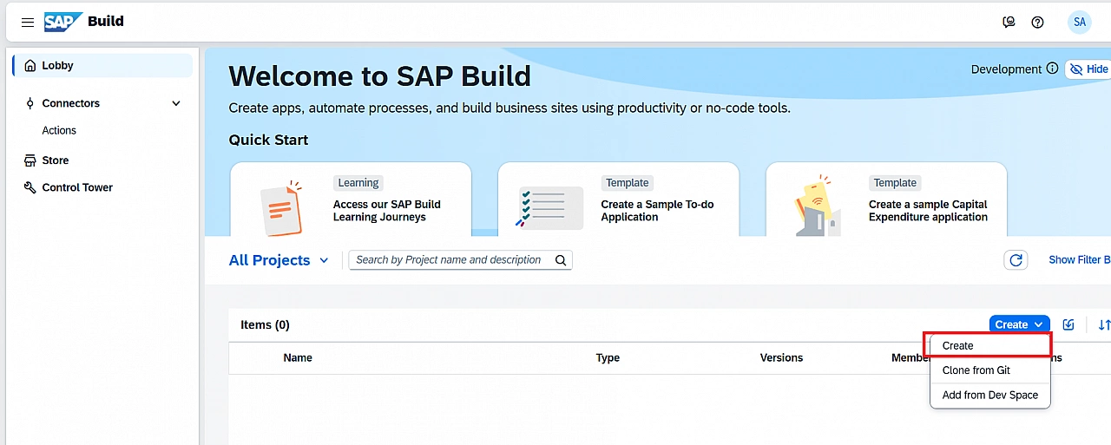Open the notifications feedback icon

tap(1009, 23)
